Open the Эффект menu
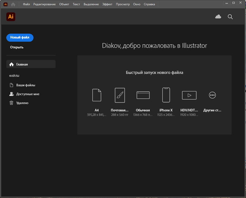Screen dimensions: 246x198 click(x=107, y=4)
